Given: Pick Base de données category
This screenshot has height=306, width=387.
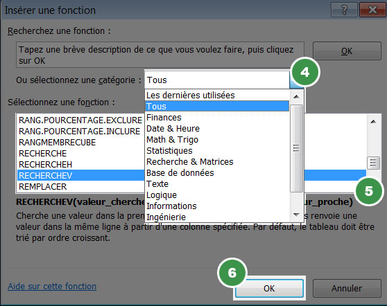Looking at the screenshot, I should tap(217, 173).
